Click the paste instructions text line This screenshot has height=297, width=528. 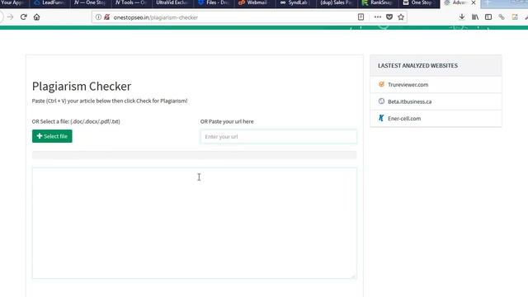point(110,101)
